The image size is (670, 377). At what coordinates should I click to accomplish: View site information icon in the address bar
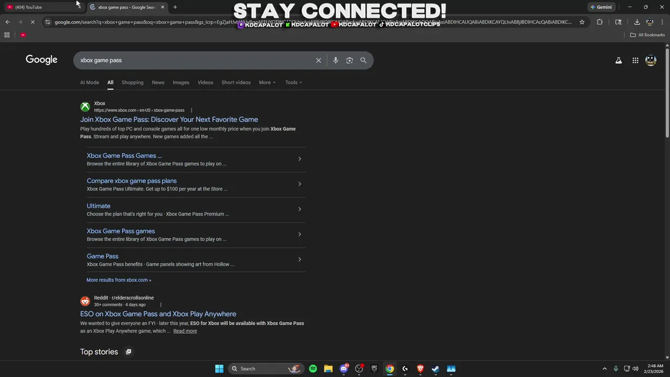tap(48, 22)
